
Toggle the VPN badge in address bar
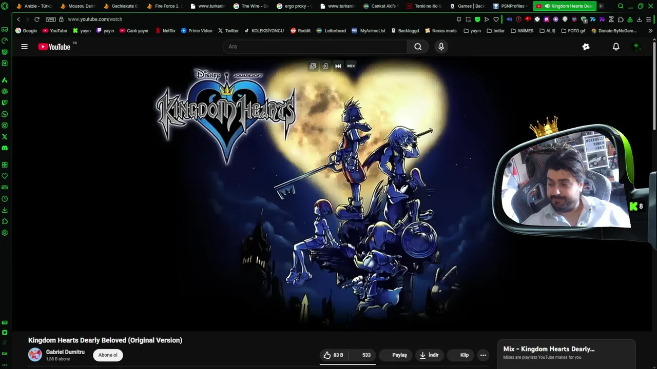pos(50,19)
